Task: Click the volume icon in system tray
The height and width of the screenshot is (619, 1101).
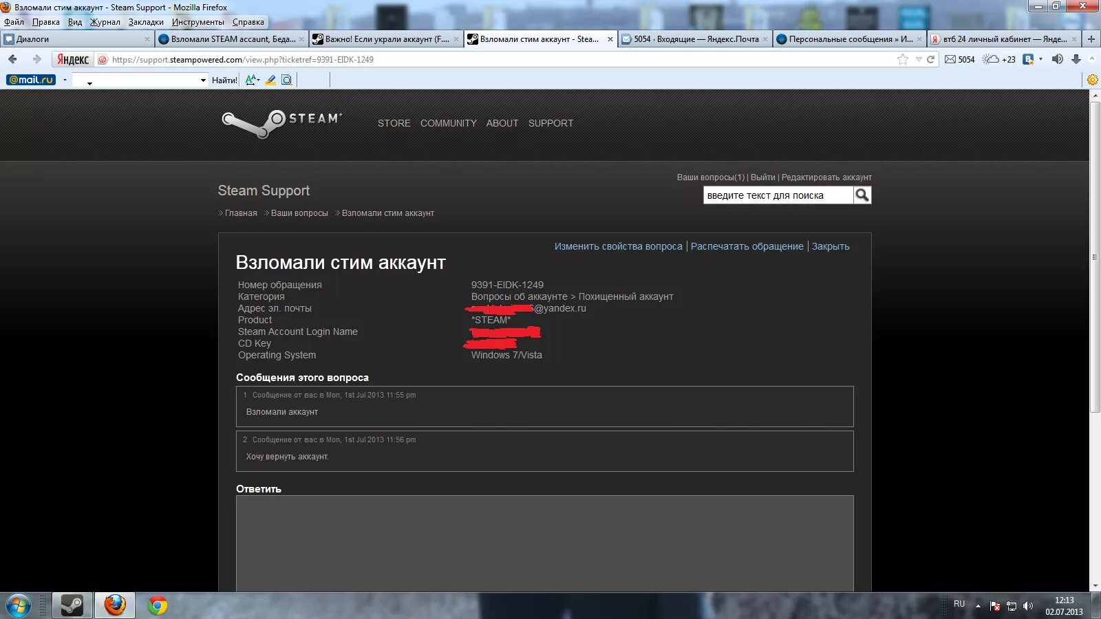Action: click(1028, 606)
